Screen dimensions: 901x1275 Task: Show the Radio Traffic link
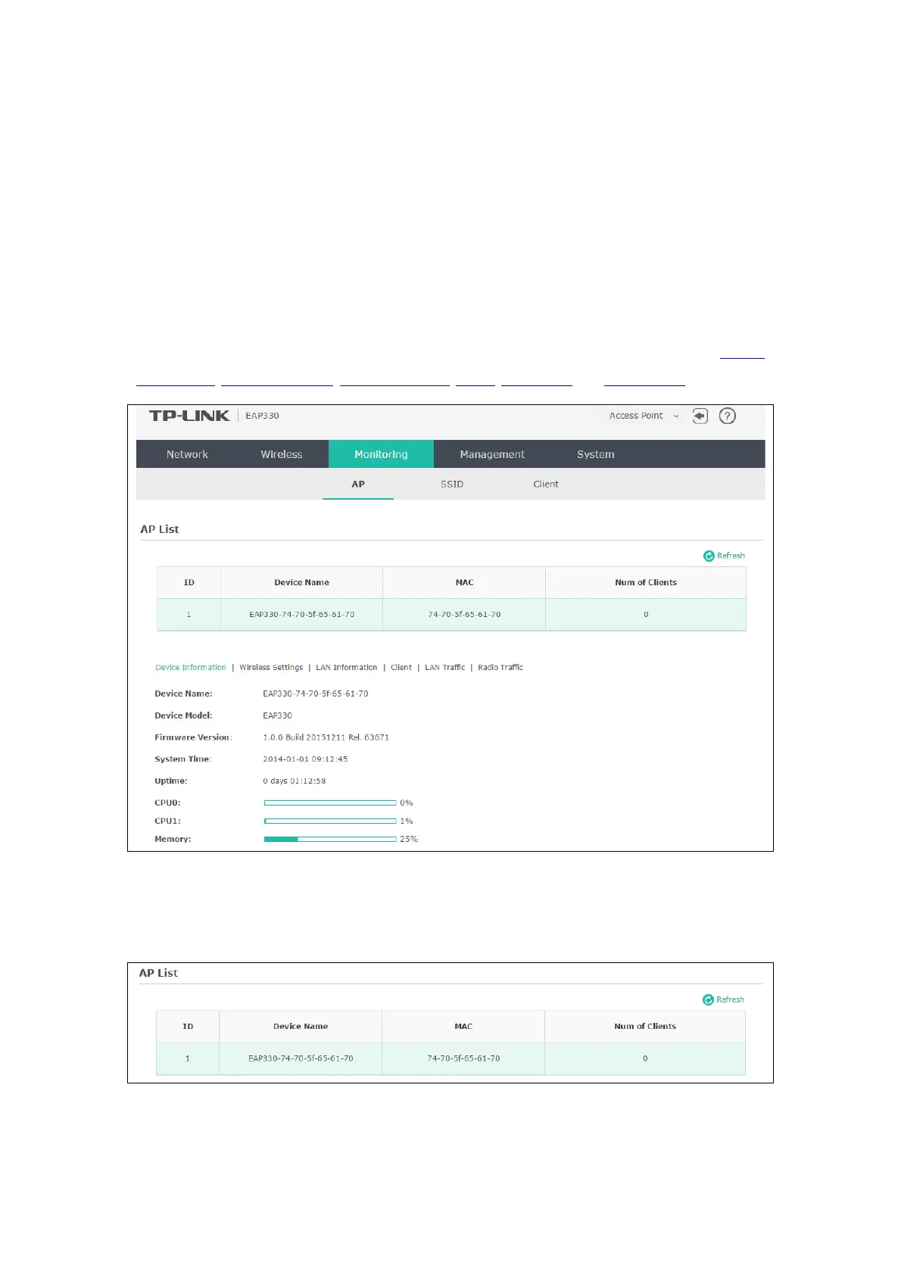[x=500, y=667]
